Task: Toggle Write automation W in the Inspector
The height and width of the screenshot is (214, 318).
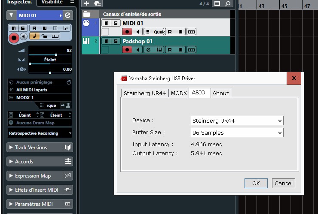Action: tap(45, 28)
